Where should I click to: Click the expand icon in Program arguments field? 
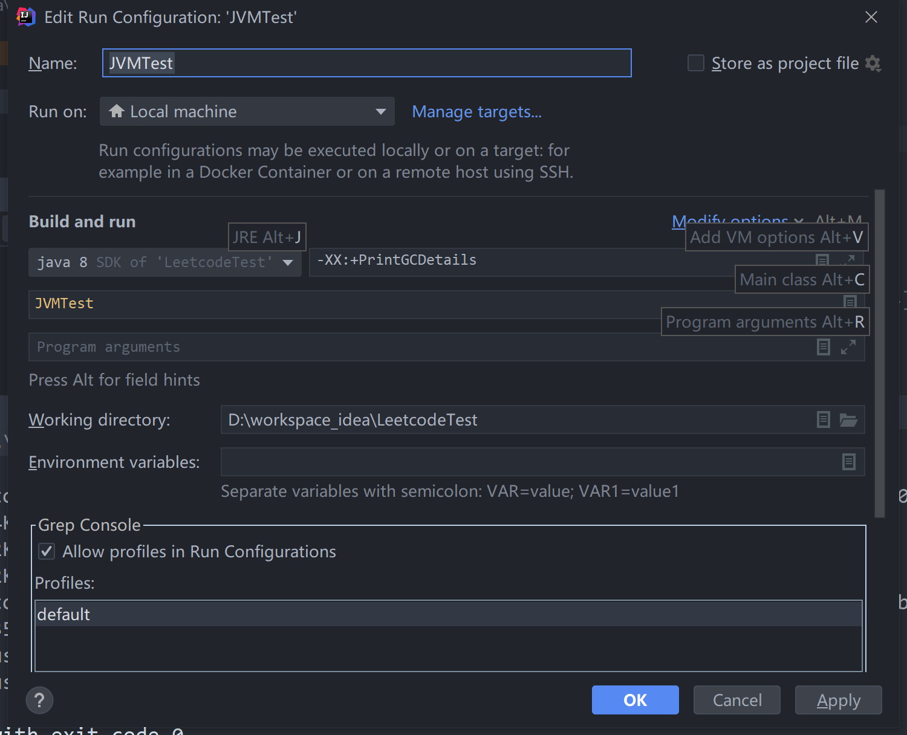tap(848, 347)
